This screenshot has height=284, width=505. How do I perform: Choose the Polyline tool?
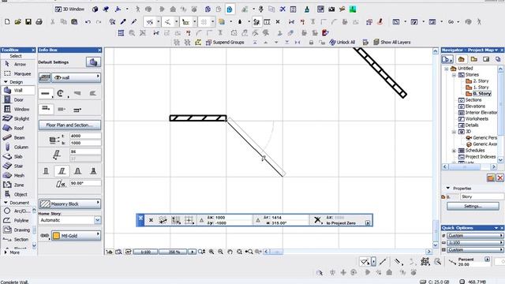[17, 221]
